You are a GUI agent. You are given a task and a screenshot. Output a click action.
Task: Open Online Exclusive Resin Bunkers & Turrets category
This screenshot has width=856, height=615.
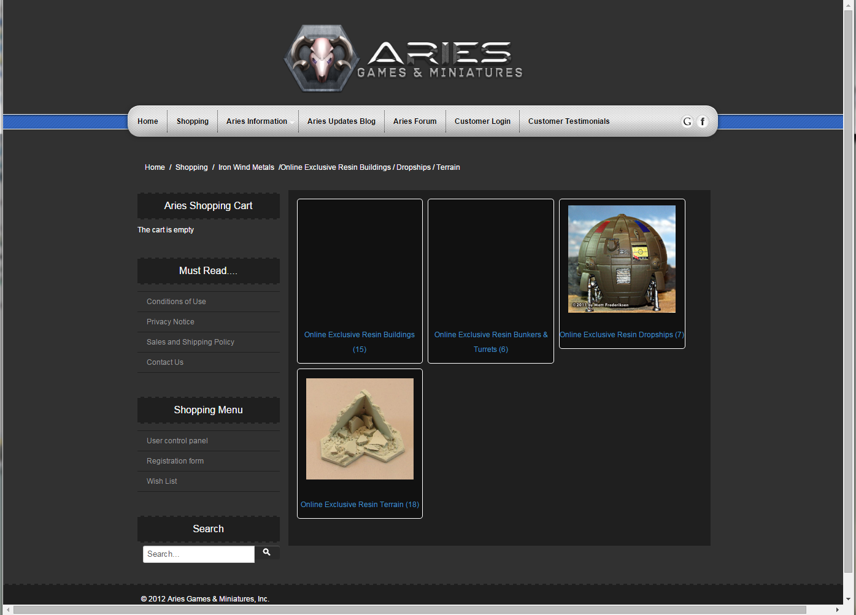[x=491, y=342]
